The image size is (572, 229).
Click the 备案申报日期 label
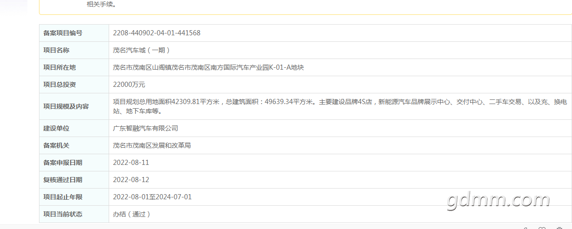click(x=63, y=163)
